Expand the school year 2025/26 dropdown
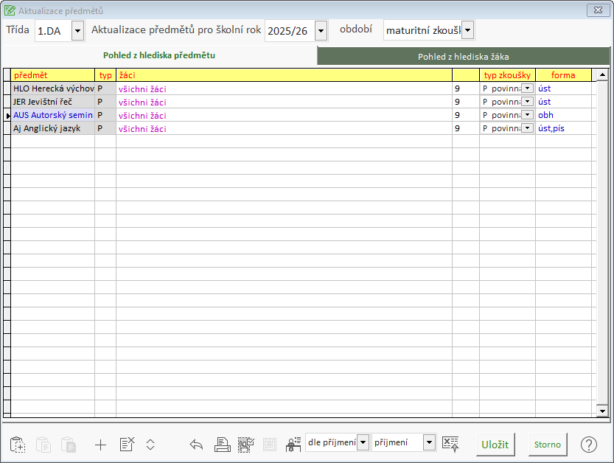The image size is (614, 463). [321, 31]
